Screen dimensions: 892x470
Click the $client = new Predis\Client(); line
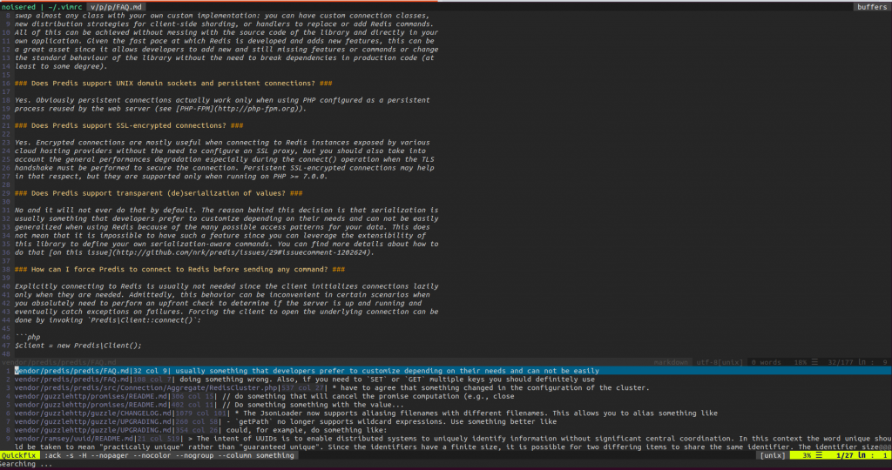[x=78, y=346]
